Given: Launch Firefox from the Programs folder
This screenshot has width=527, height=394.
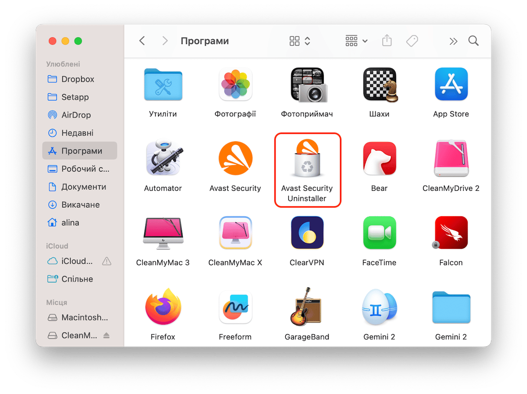Looking at the screenshot, I should pyautogui.click(x=163, y=307).
